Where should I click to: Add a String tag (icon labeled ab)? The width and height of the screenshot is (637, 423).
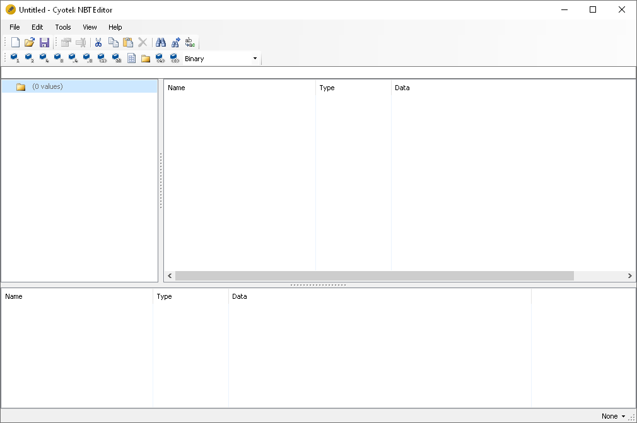tap(117, 59)
